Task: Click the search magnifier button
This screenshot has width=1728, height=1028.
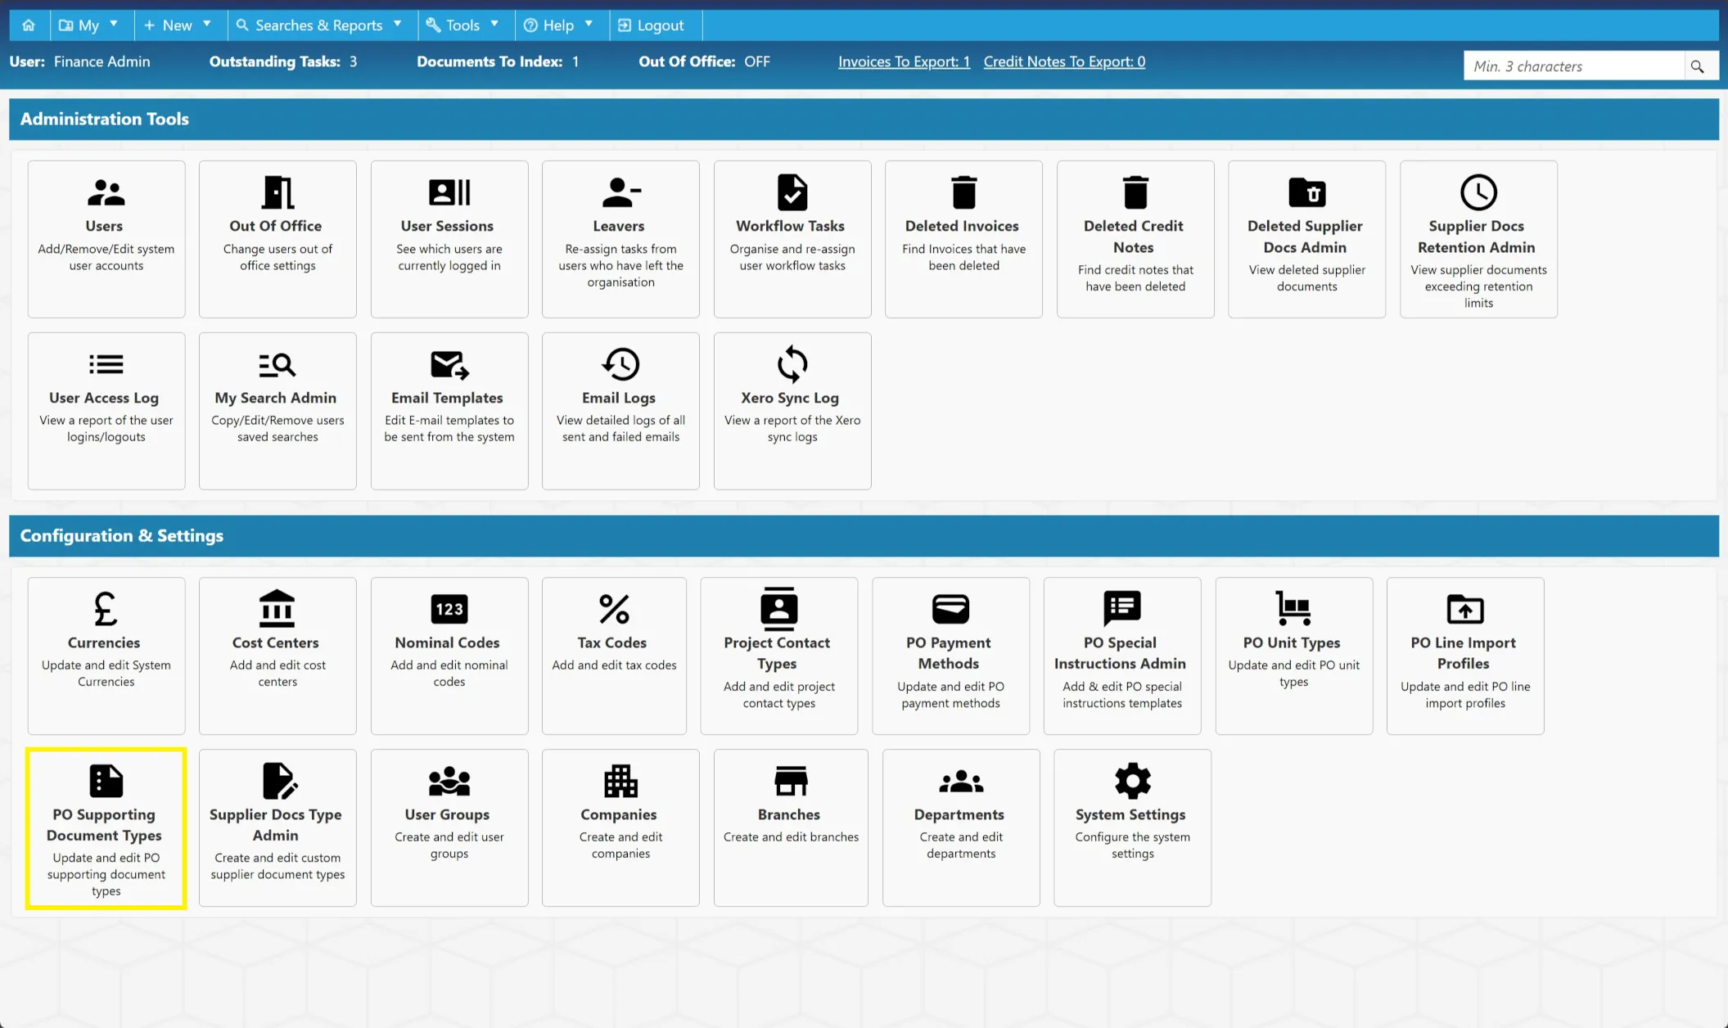Action: click(x=1698, y=66)
